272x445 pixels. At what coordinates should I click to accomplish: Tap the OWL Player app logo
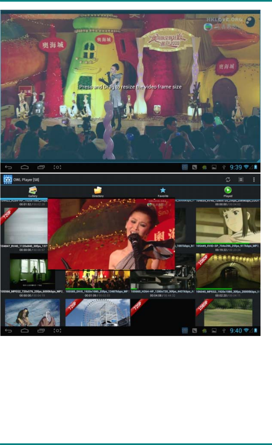pos(7,179)
